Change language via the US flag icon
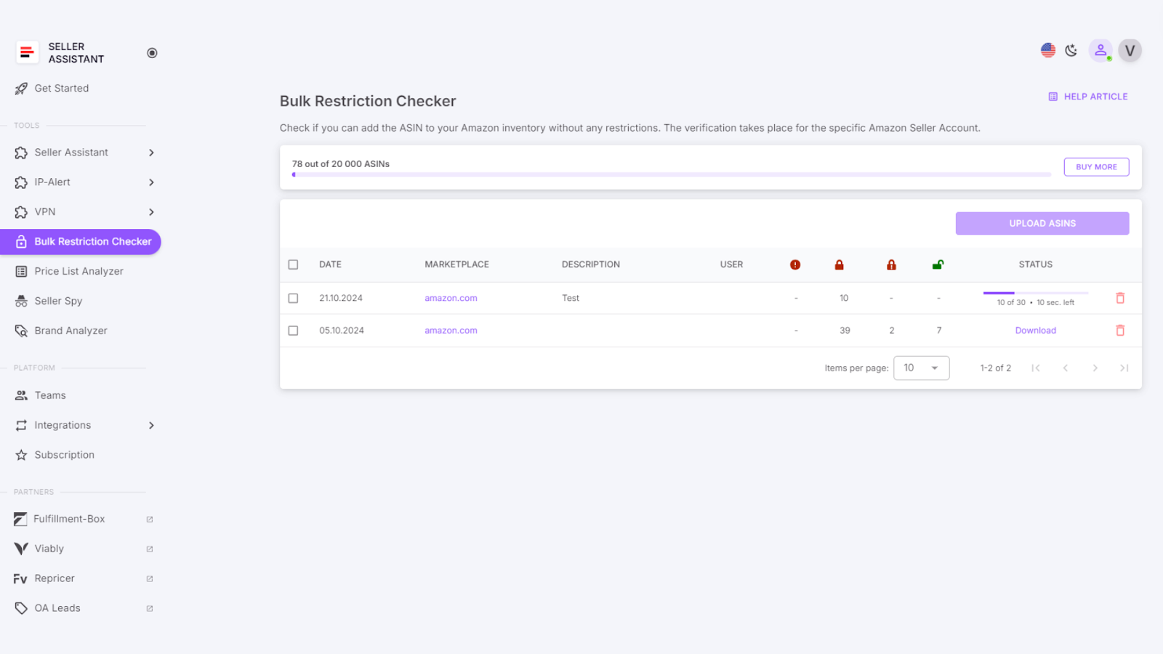Image resolution: width=1163 pixels, height=654 pixels. [x=1047, y=50]
